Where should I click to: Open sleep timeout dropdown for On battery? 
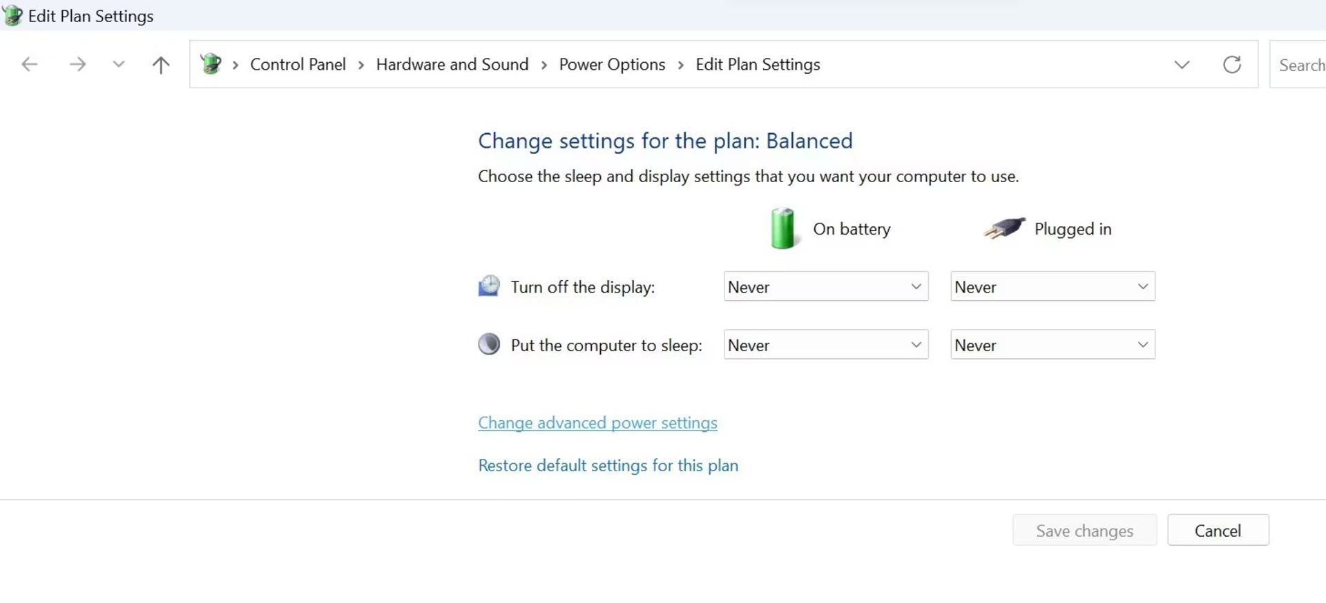point(825,344)
